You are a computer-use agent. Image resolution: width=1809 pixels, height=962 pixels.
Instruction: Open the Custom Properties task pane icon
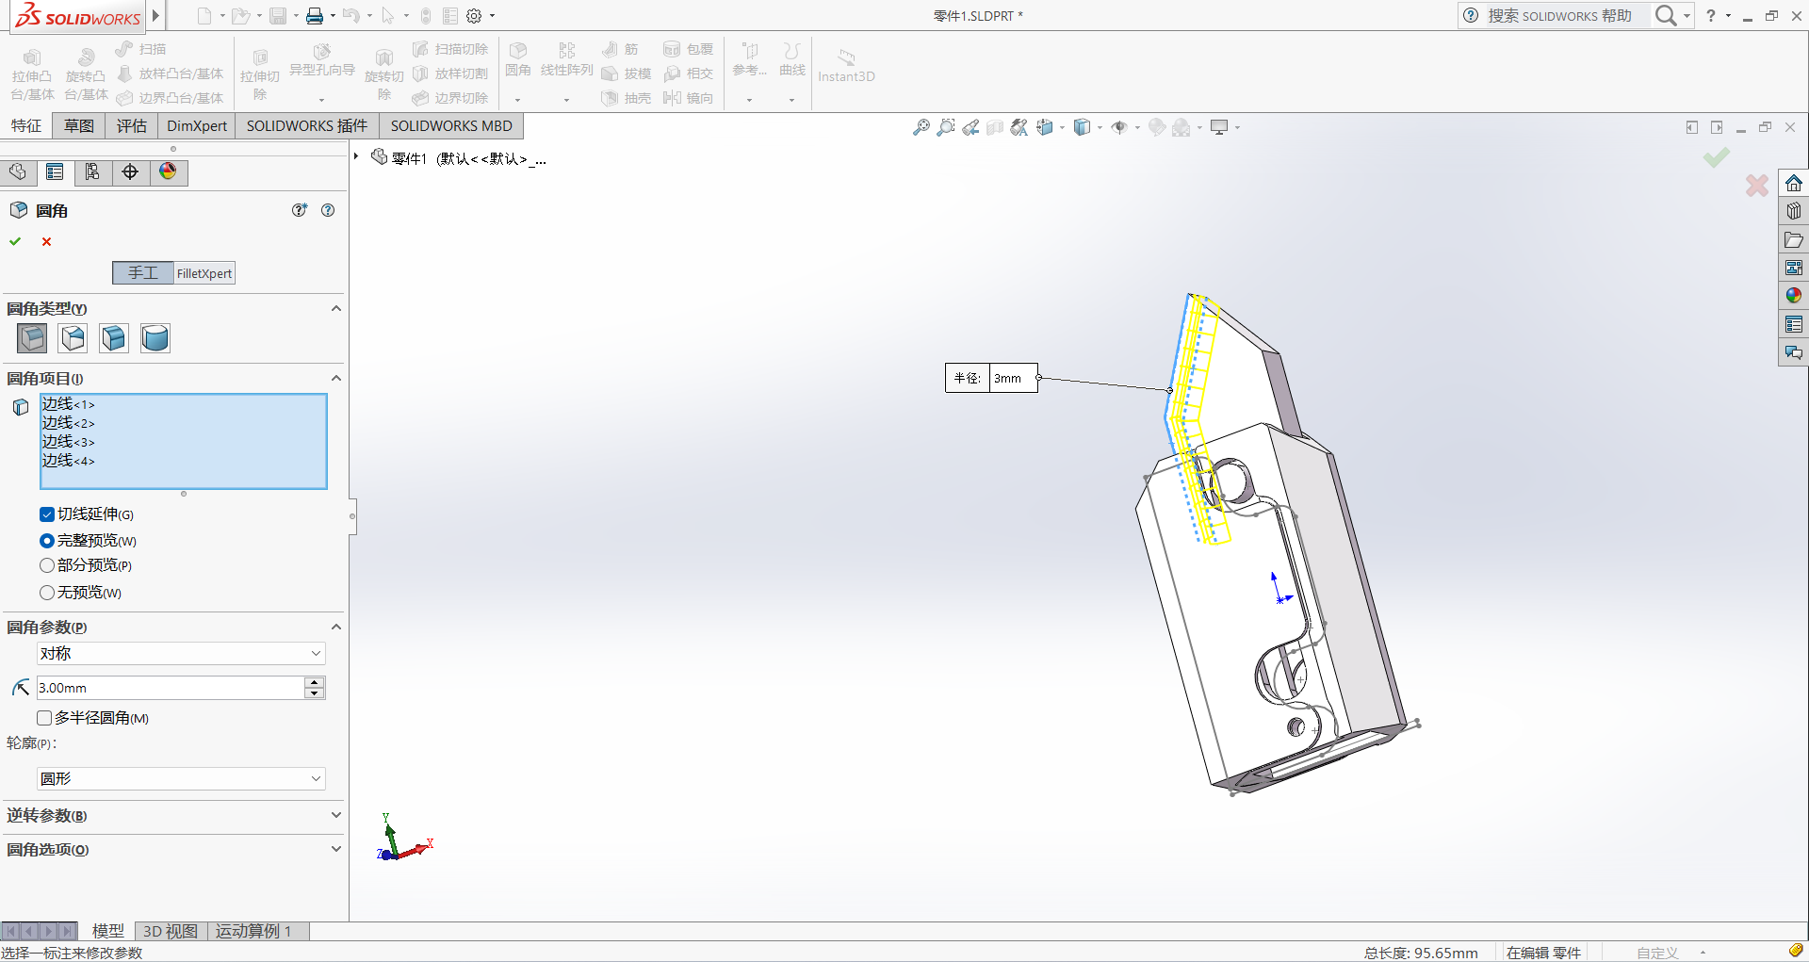[x=1794, y=324]
